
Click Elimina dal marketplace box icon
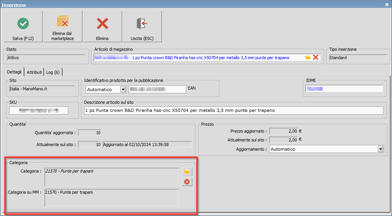[x=62, y=26]
